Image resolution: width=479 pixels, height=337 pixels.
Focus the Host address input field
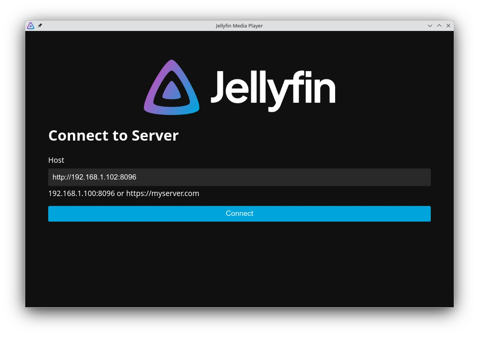(239, 177)
